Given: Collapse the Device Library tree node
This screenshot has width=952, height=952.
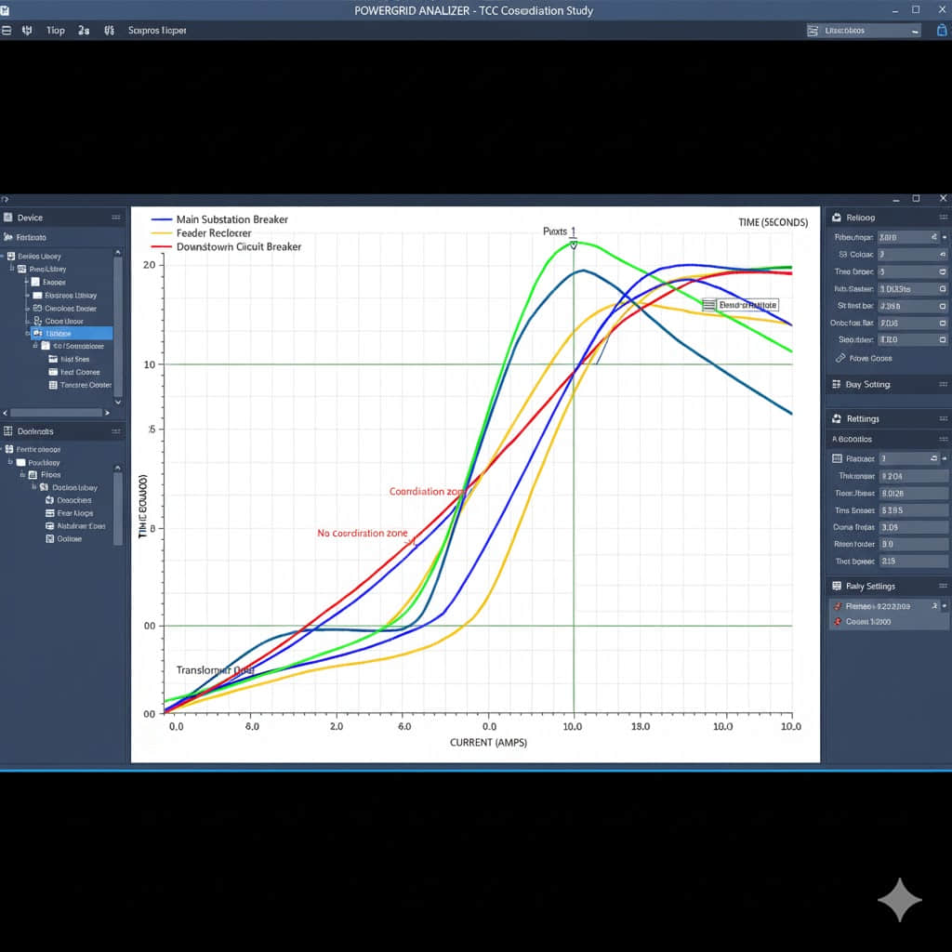Looking at the screenshot, I should coord(5,256).
